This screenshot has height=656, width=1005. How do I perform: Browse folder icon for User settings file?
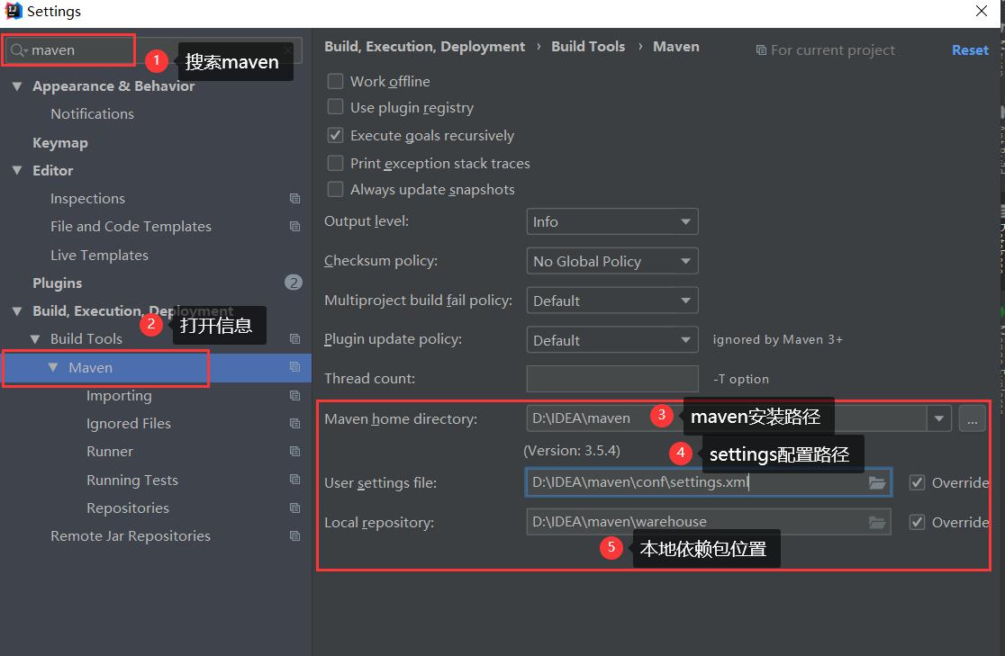pyautogui.click(x=877, y=482)
